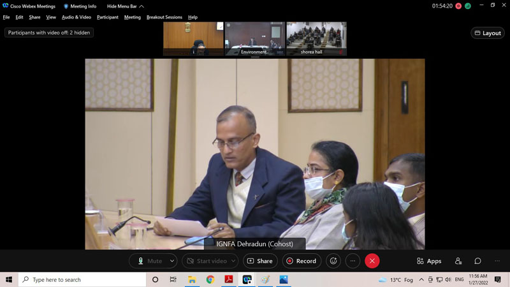The height and width of the screenshot is (287, 510).
Task: Open the Apps panel
Action: coord(429,261)
